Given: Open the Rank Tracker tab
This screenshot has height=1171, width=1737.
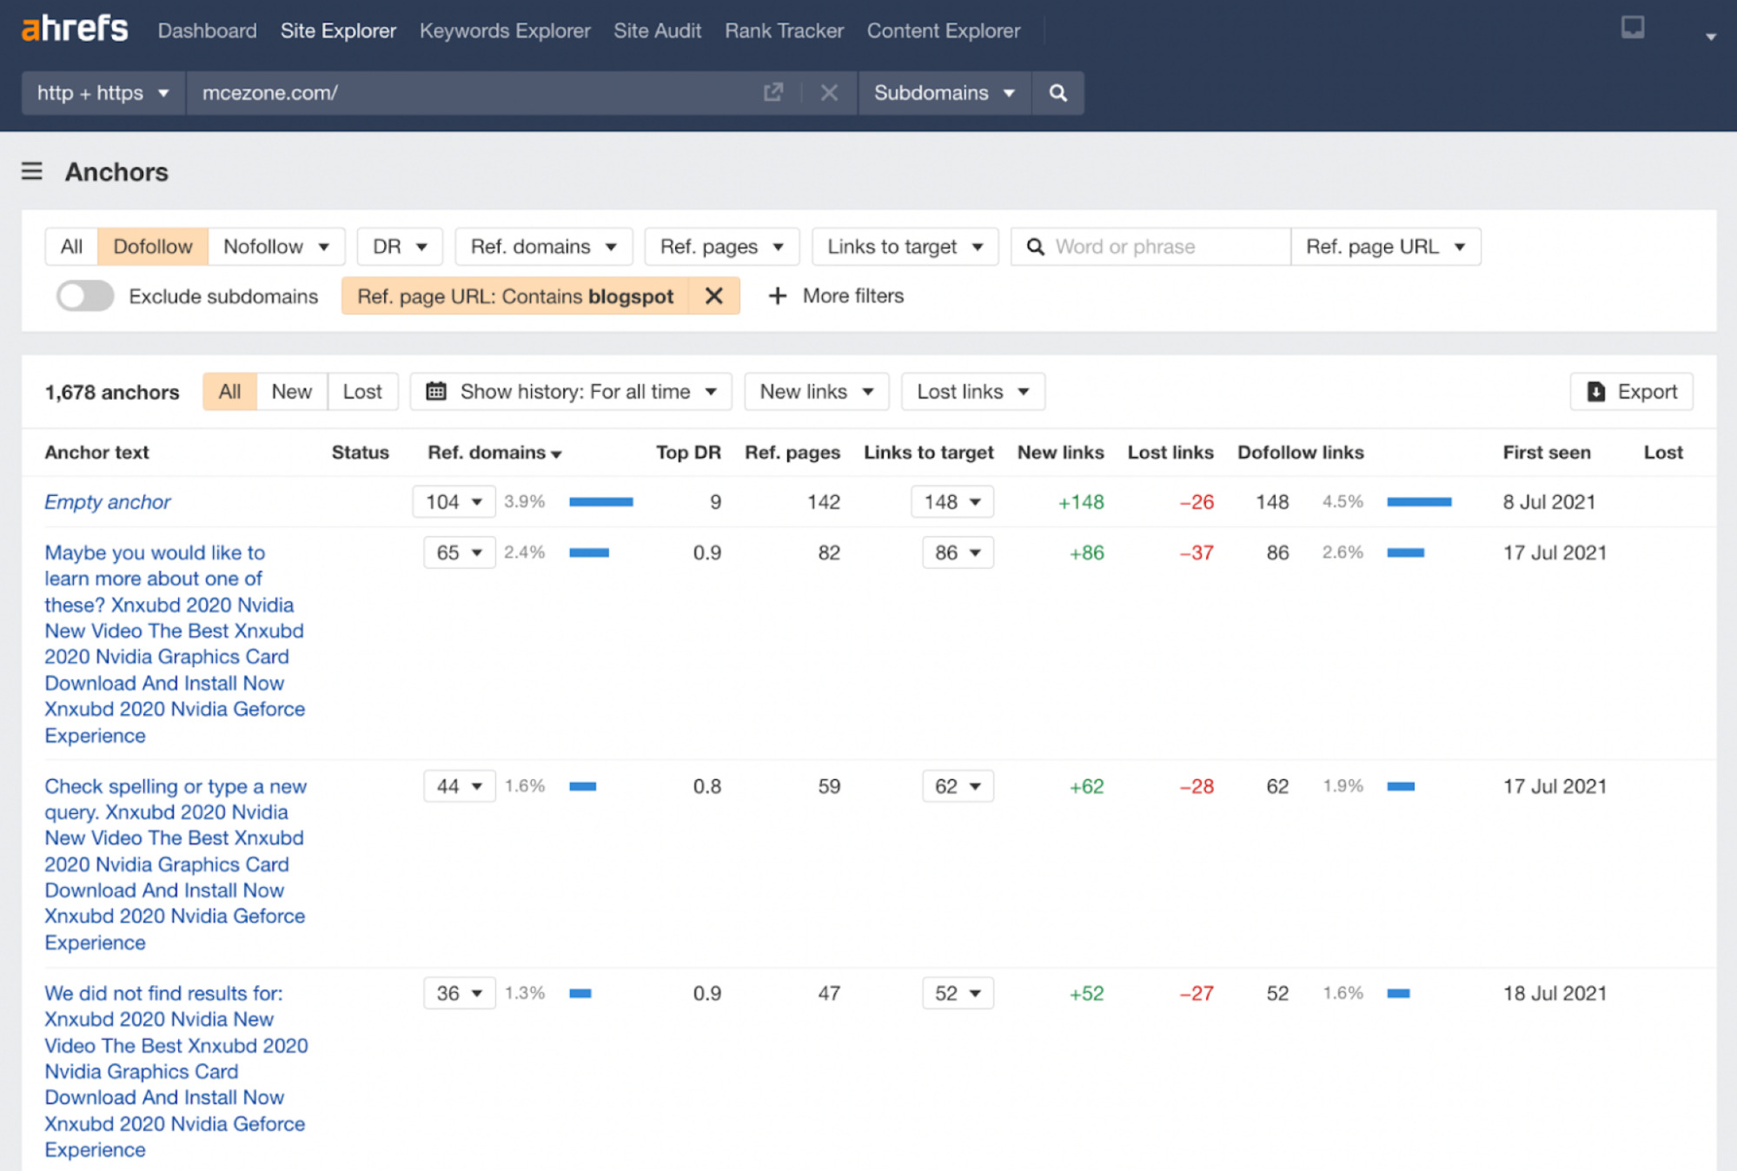Looking at the screenshot, I should click(x=783, y=30).
